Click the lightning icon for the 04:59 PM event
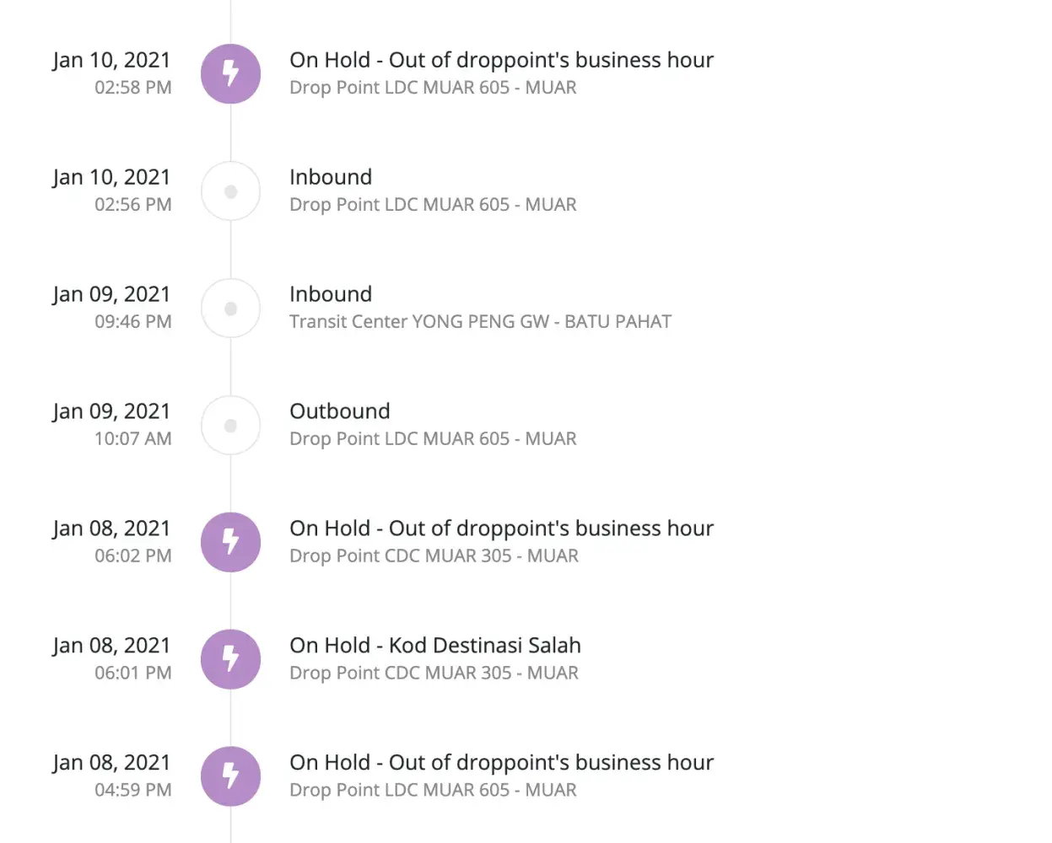The height and width of the screenshot is (843, 1052). pyautogui.click(x=230, y=776)
